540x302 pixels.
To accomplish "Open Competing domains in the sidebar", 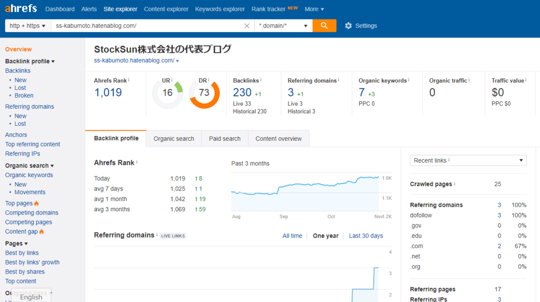I will (32, 213).
